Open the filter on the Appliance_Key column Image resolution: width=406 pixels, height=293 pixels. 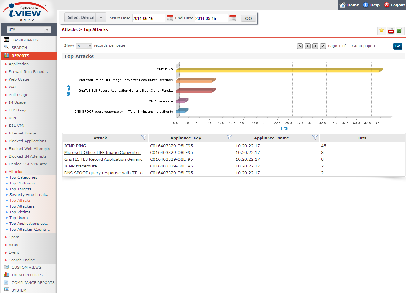pos(229,137)
